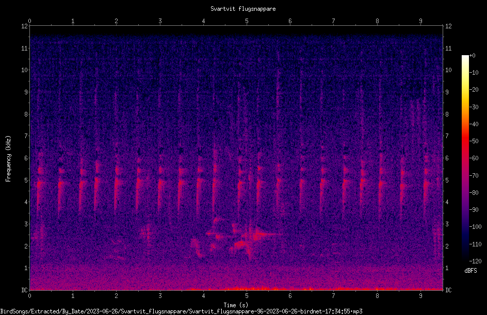This screenshot has width=487, height=315.
Task: Click "3" on the right frequency axis
Action: (447, 224)
